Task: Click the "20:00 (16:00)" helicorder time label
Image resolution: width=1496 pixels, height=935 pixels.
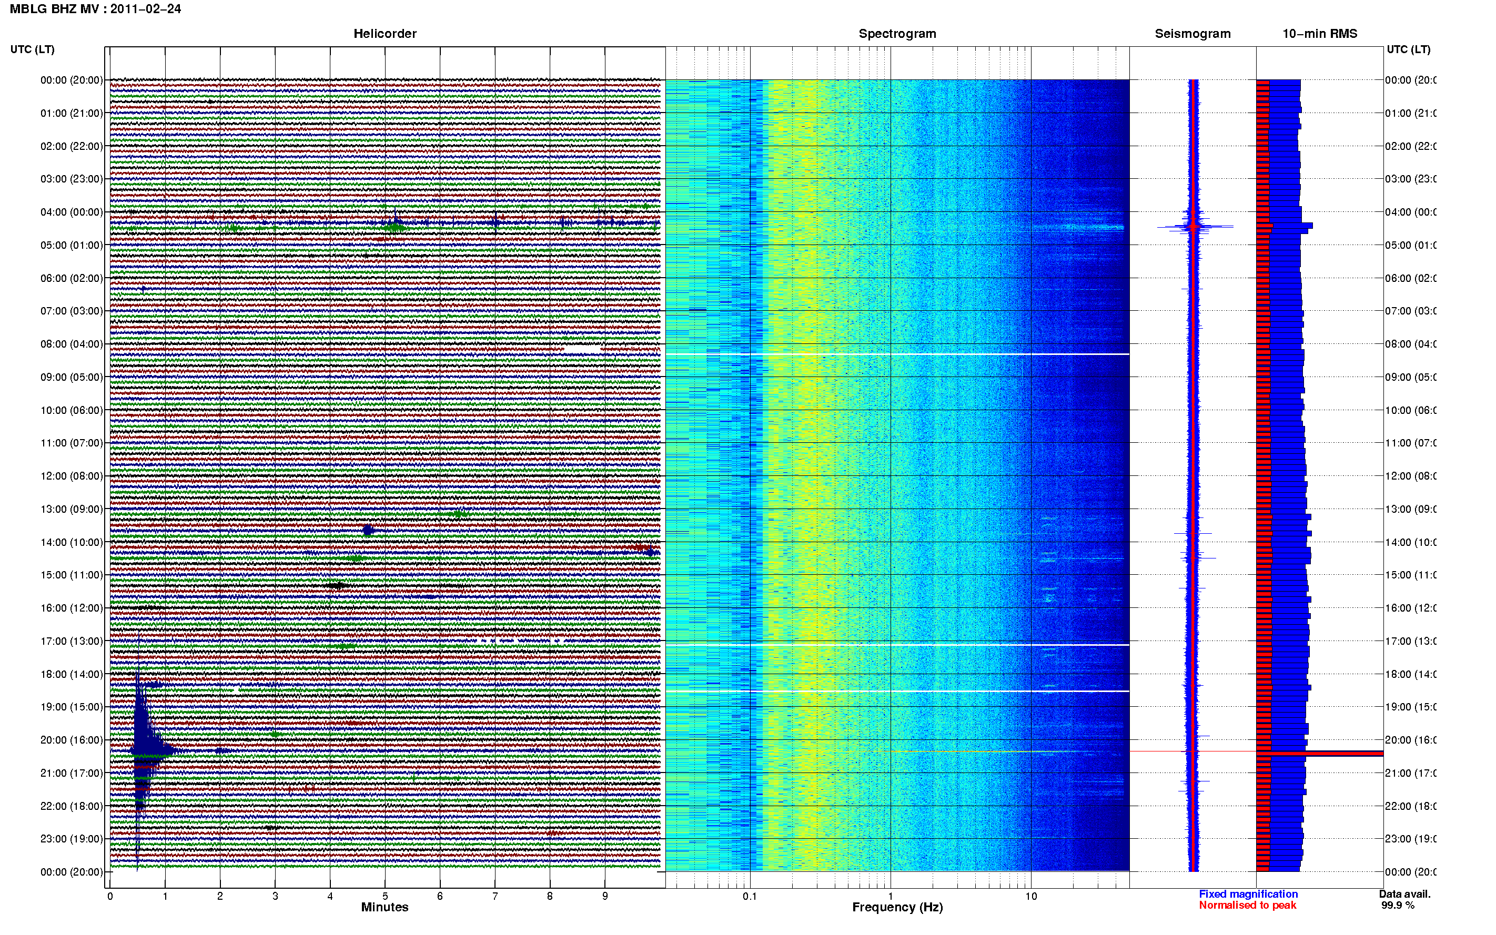Action: pos(72,740)
